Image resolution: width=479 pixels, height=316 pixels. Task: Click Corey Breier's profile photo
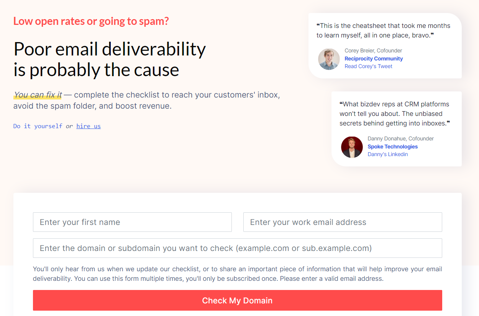tap(329, 59)
